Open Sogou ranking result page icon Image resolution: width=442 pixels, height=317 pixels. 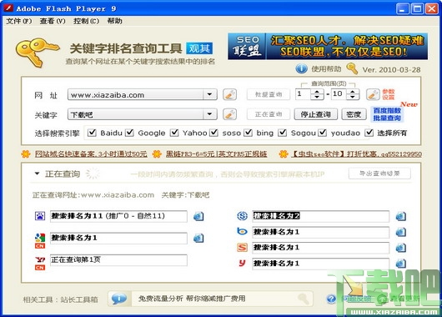[x=401, y=248]
